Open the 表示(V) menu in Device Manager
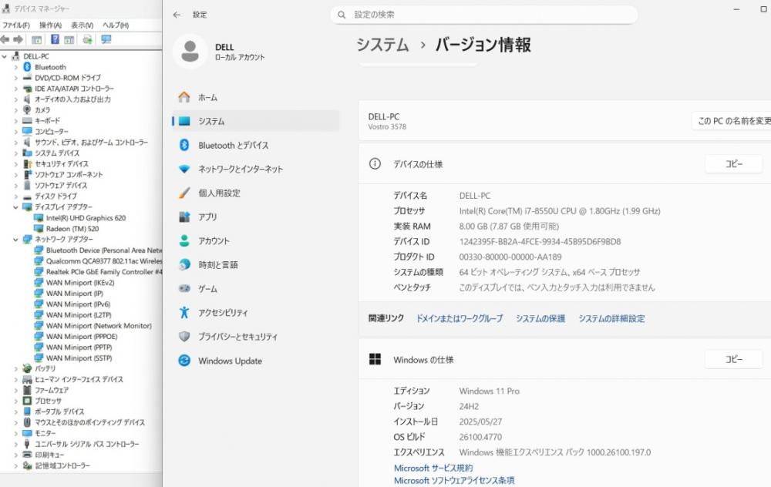The height and width of the screenshot is (487, 771). point(82,25)
